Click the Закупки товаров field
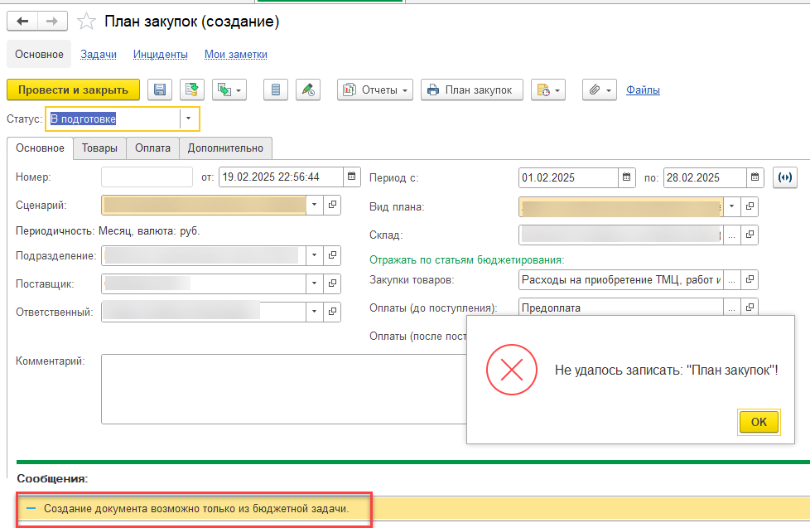 pyautogui.click(x=621, y=280)
